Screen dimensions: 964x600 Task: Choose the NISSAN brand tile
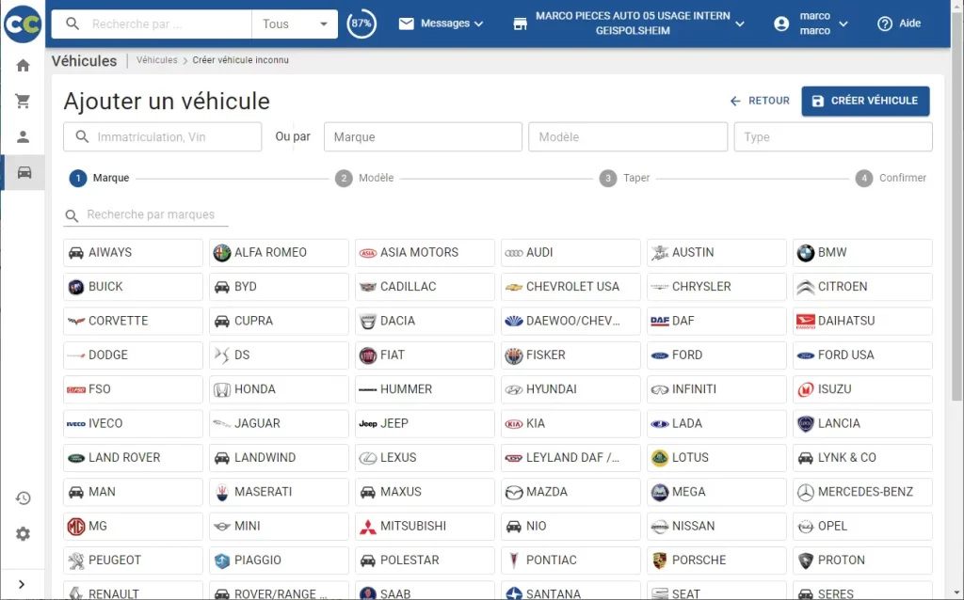pyautogui.click(x=716, y=527)
